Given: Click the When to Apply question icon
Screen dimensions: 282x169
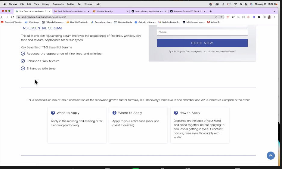Looking at the screenshot, I should pyautogui.click(x=53, y=113).
